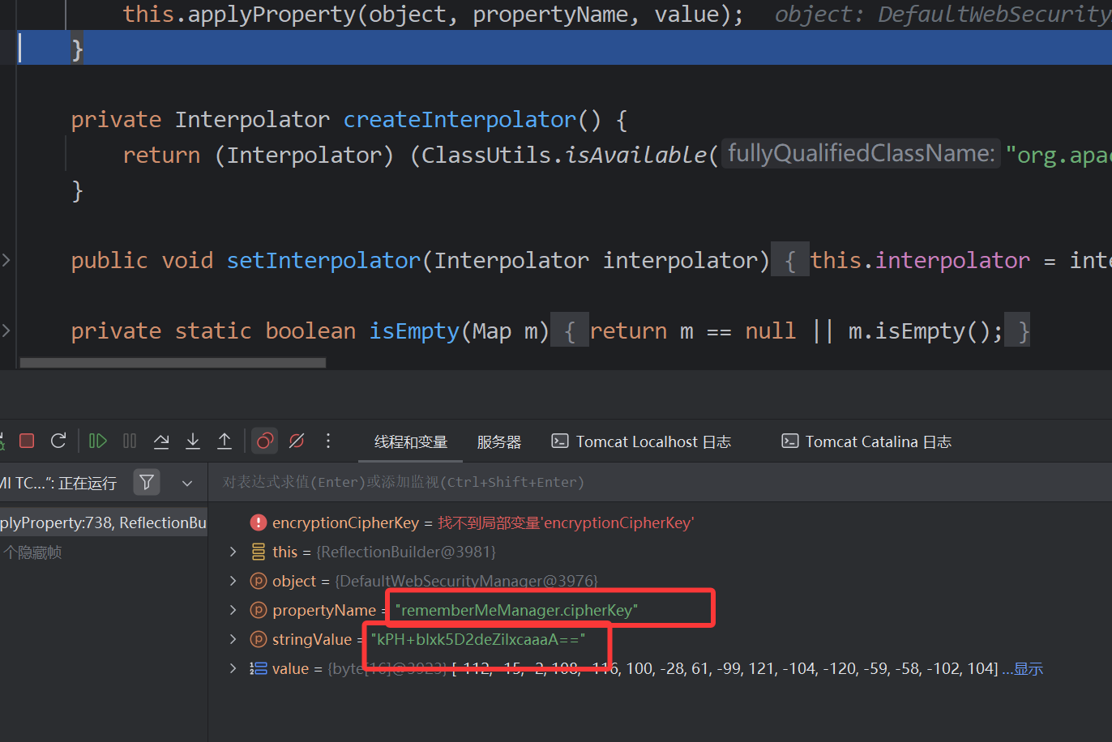
Task: Open View Breakpoints dialog icon
Action: pos(265,441)
